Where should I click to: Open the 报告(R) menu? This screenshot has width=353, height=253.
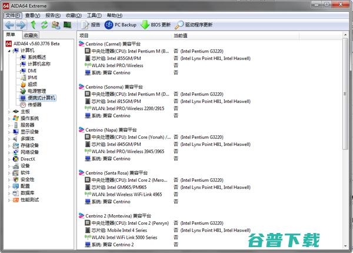[x=53, y=15]
